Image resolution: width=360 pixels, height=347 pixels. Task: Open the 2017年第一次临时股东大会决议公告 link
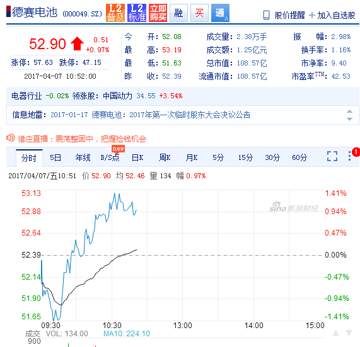[x=190, y=115]
